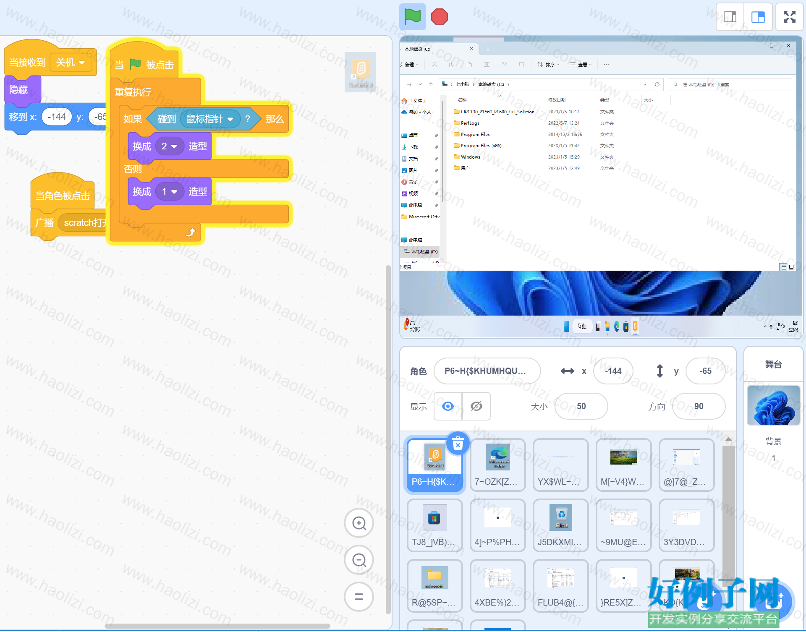Switch to large stage layout
Screen dimensions: 806x632
[758, 17]
